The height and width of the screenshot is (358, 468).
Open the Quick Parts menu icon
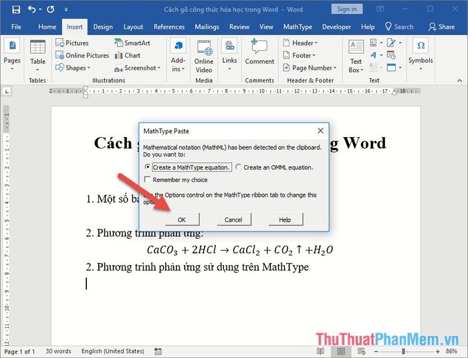(376, 43)
